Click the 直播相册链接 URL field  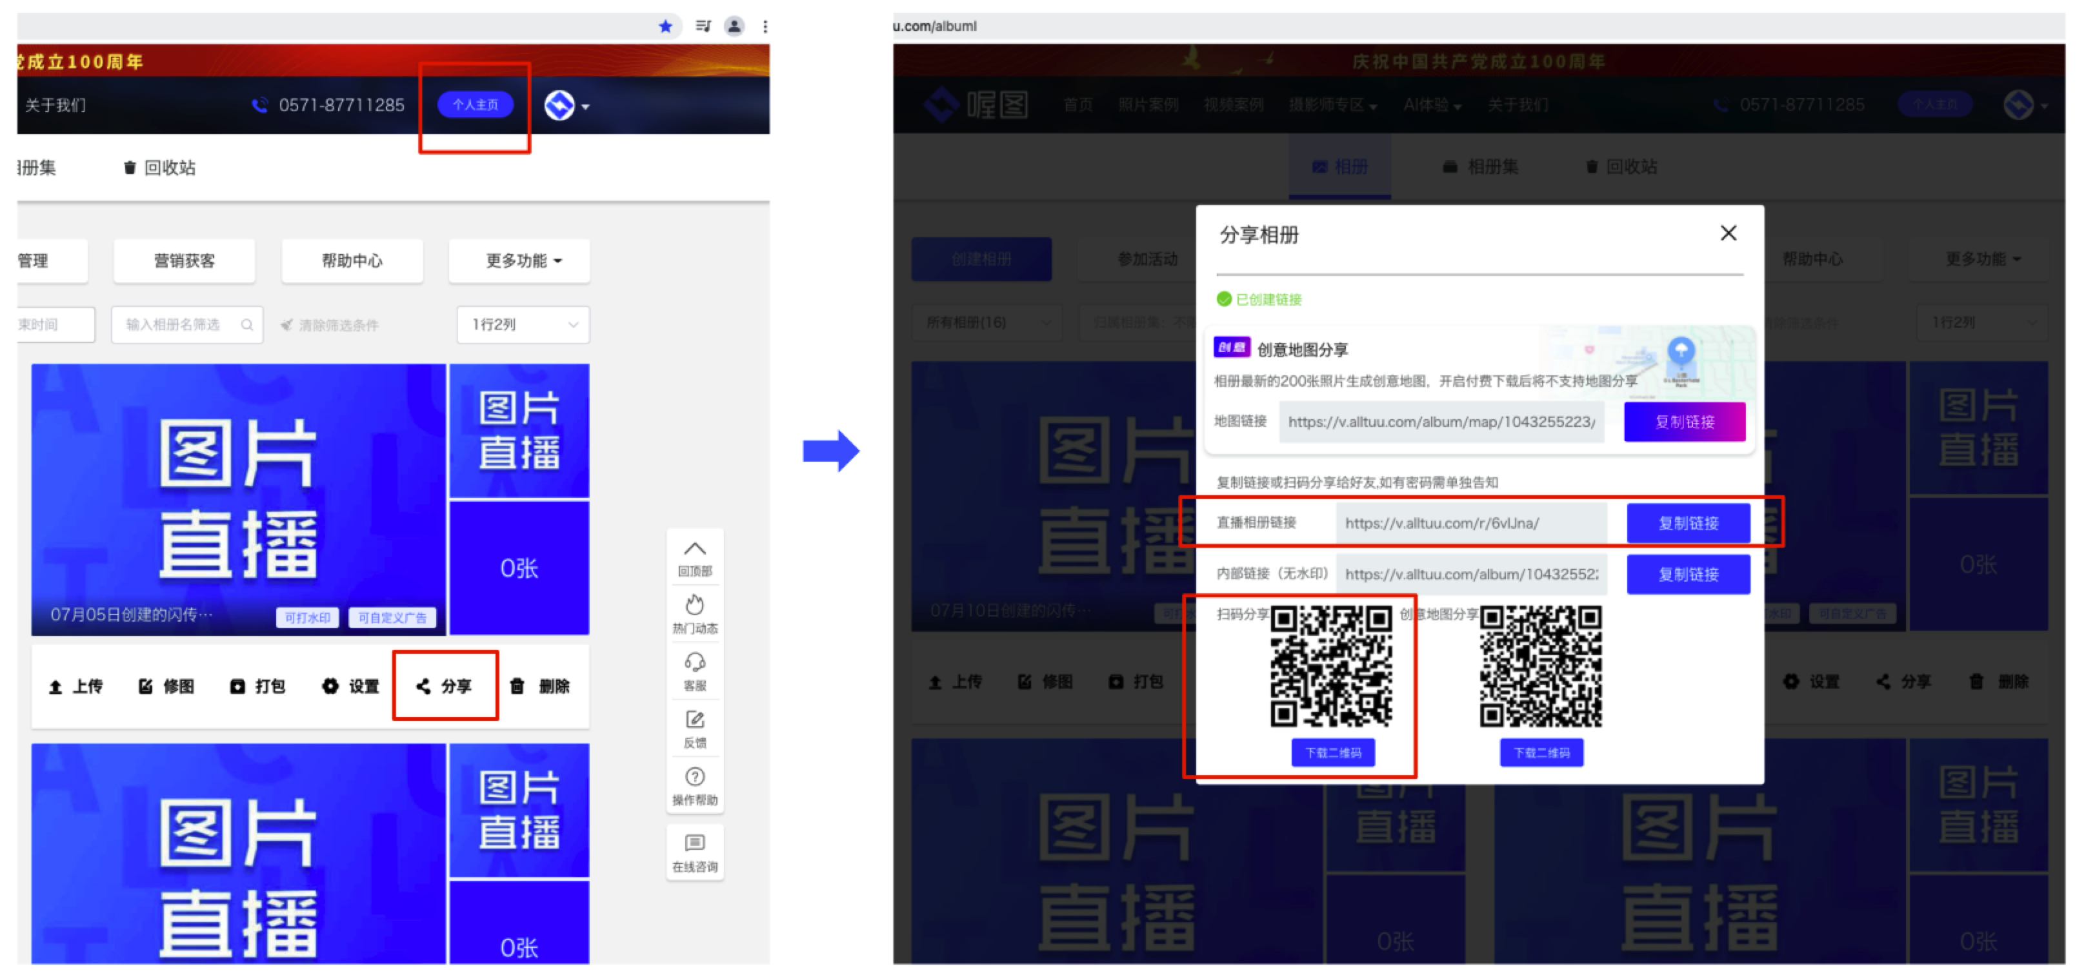point(1471,523)
